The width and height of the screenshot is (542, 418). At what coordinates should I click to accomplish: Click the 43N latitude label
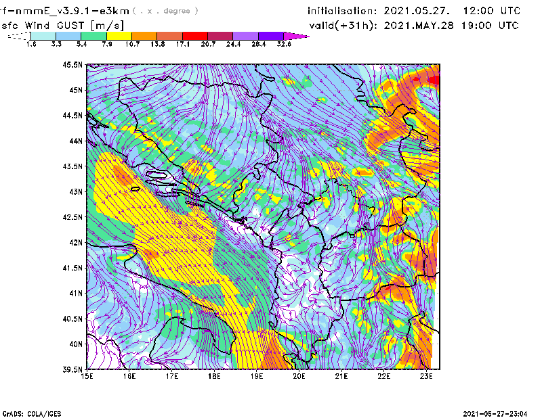(76, 191)
